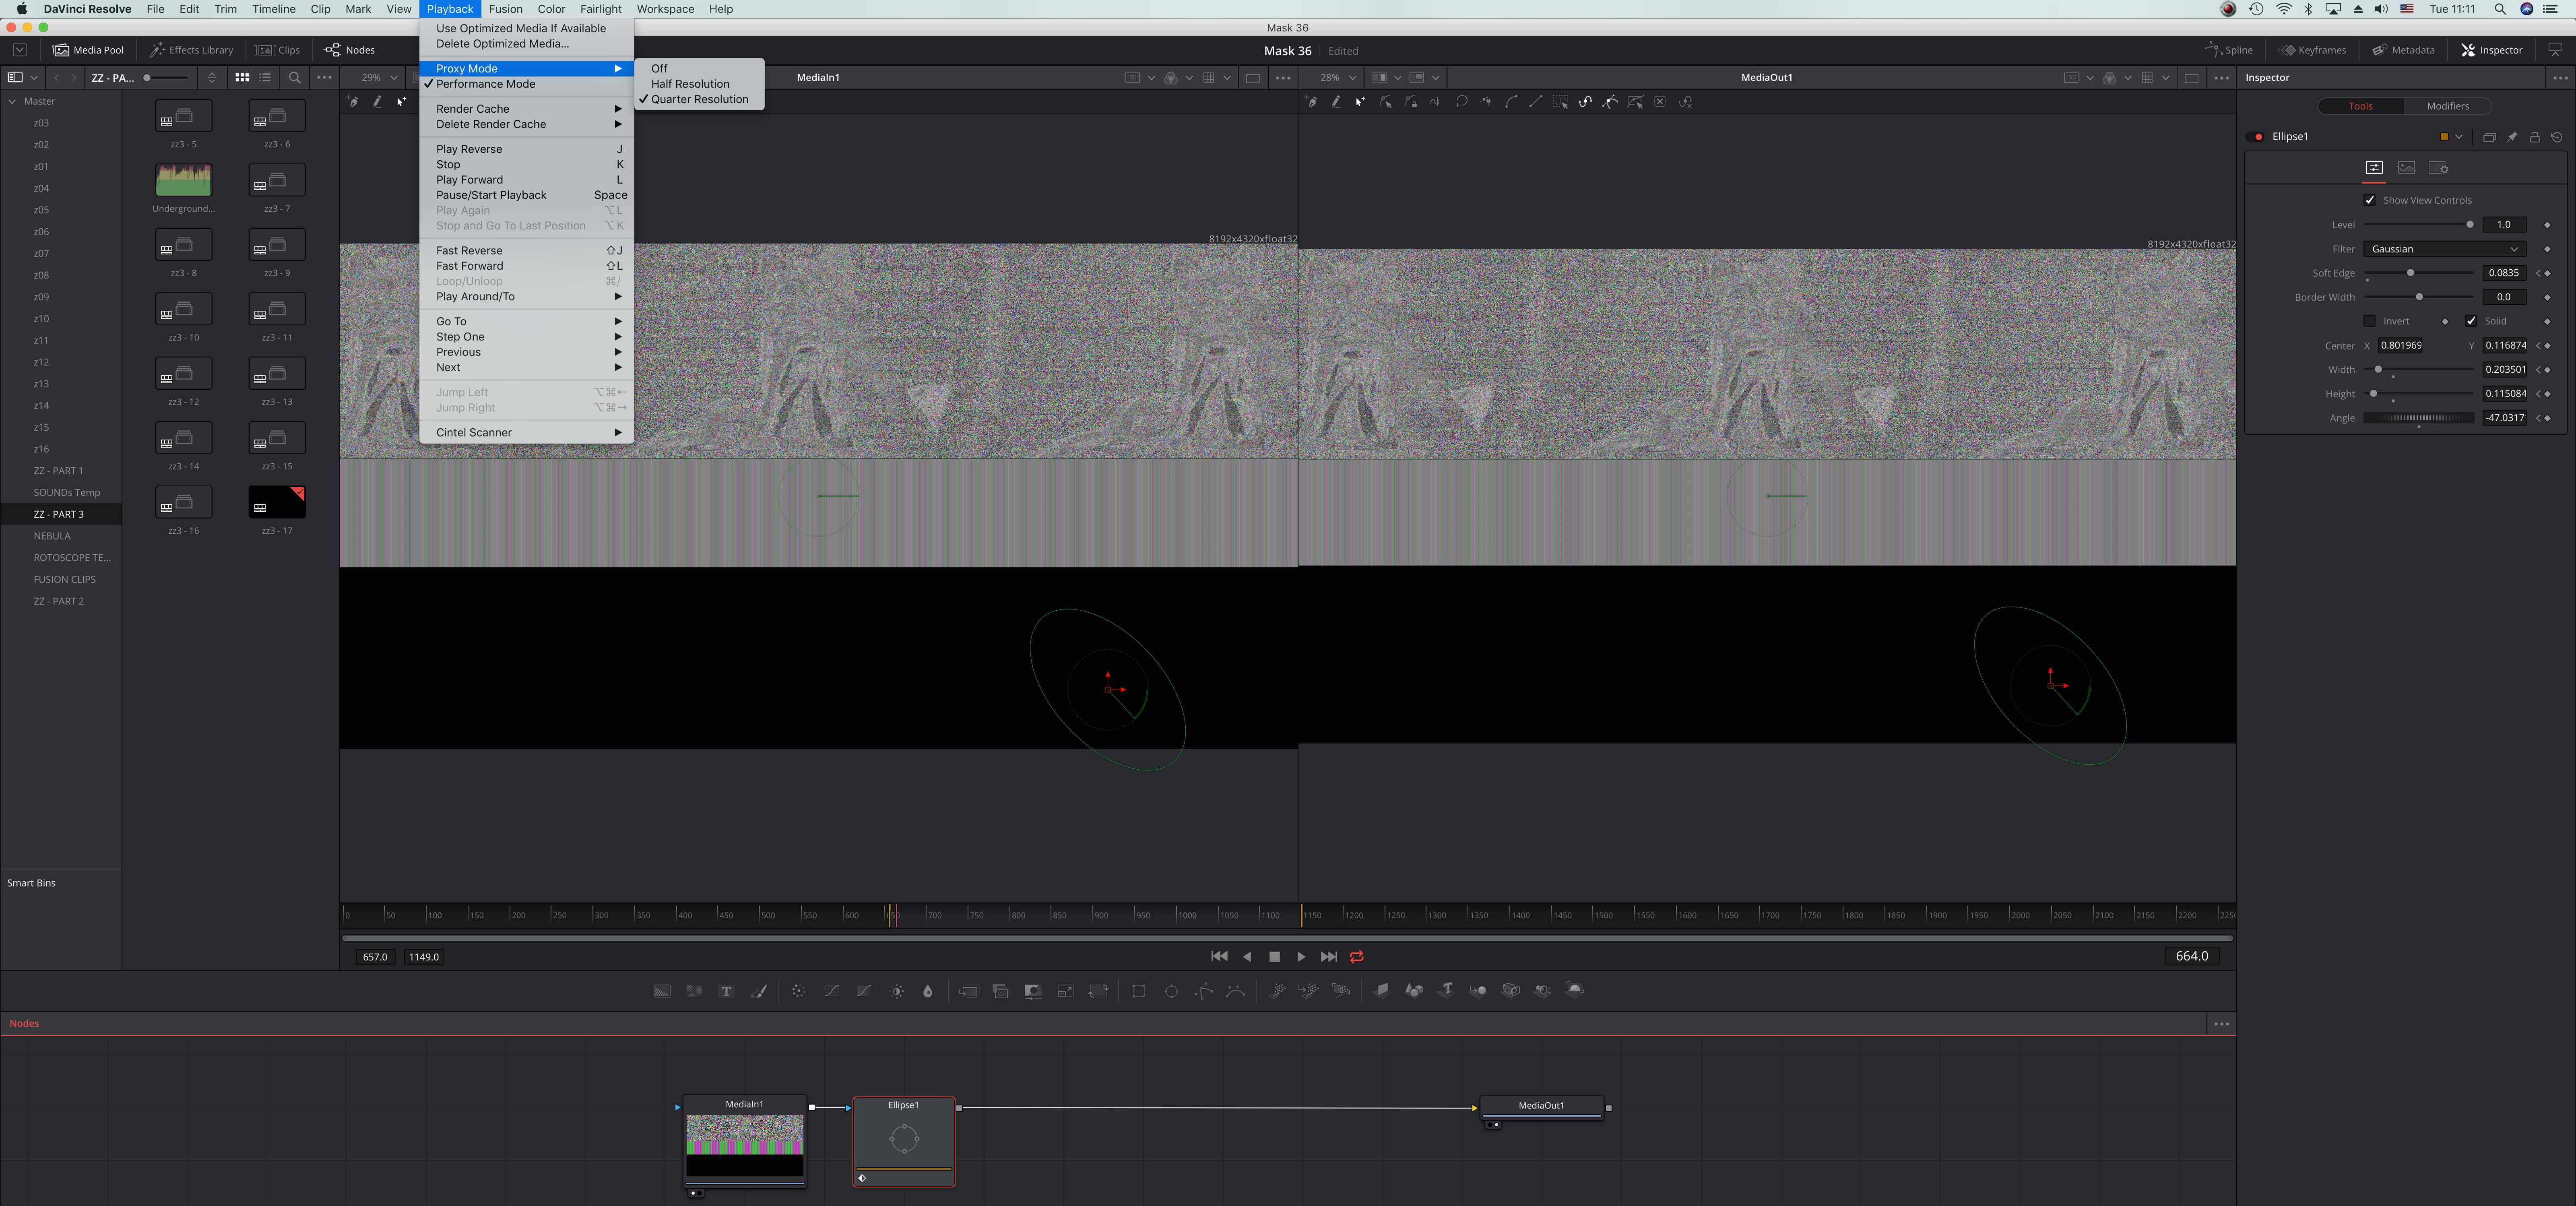2576x1206 pixels.
Task: Switch media pool to thumbnail view
Action: coord(242,77)
